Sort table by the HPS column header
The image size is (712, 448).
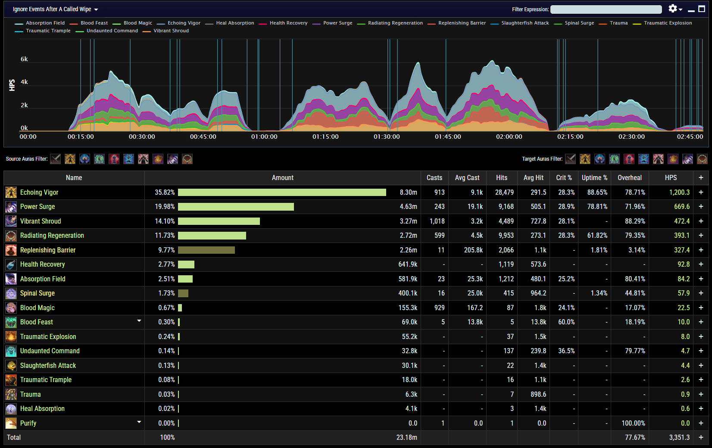(671, 178)
